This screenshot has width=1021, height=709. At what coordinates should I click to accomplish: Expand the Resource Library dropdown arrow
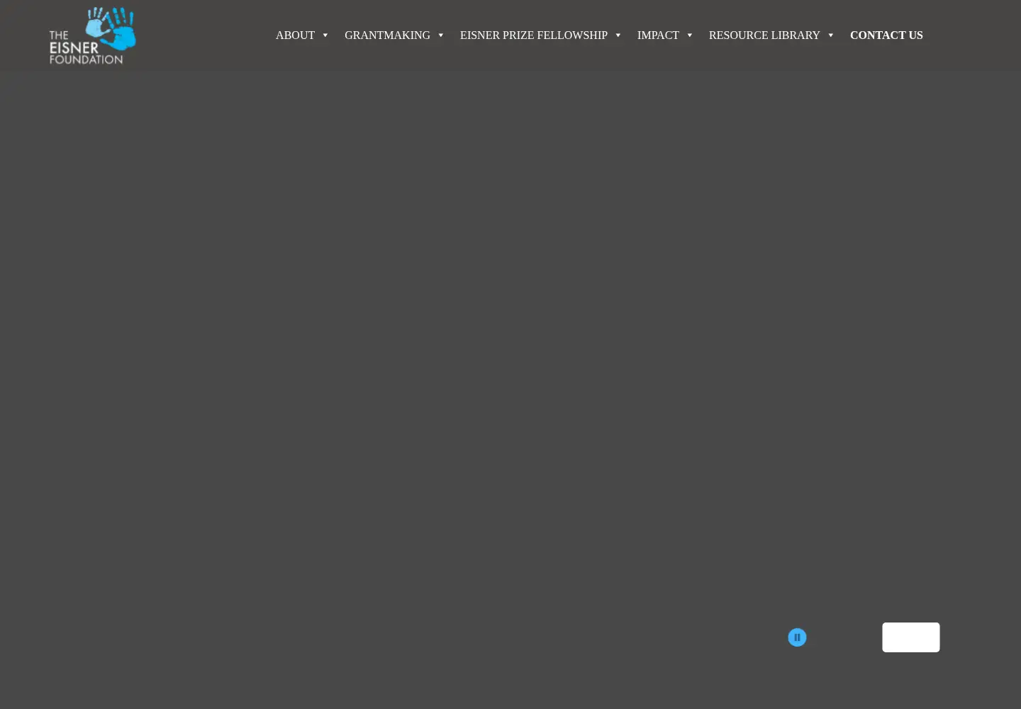[x=831, y=35]
